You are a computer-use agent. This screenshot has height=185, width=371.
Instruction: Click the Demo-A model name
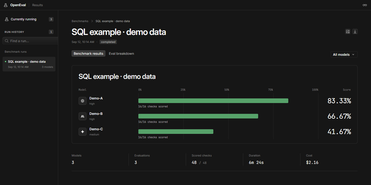tap(96, 98)
